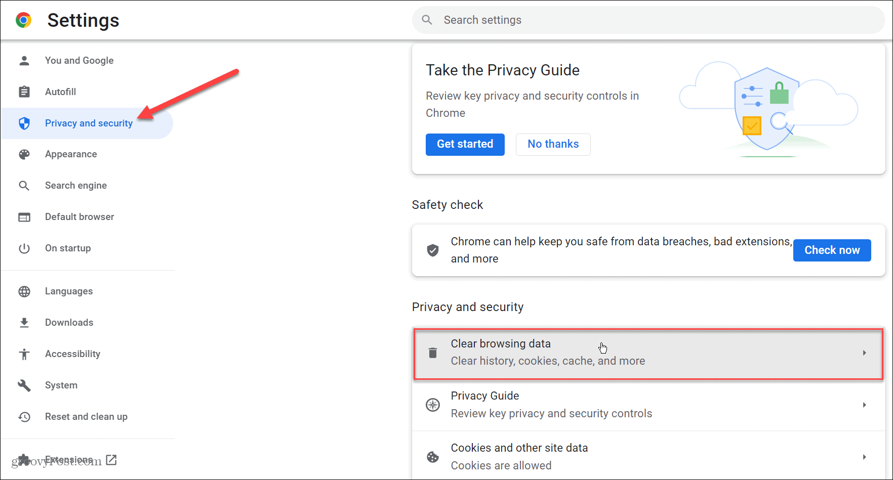Click the Extensions external link icon
This screenshot has height=480, width=893.
coord(111,460)
